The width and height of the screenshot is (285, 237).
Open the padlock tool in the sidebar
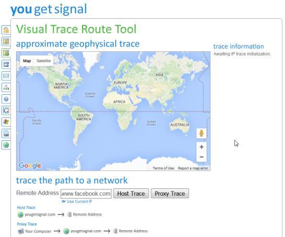(x=6, y=30)
